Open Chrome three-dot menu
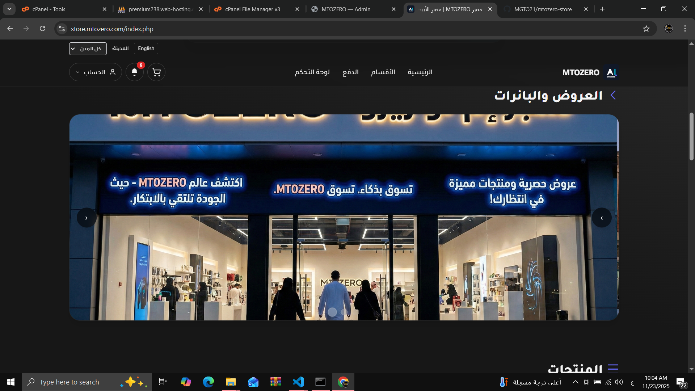Viewport: 695px width, 391px height. tap(685, 29)
